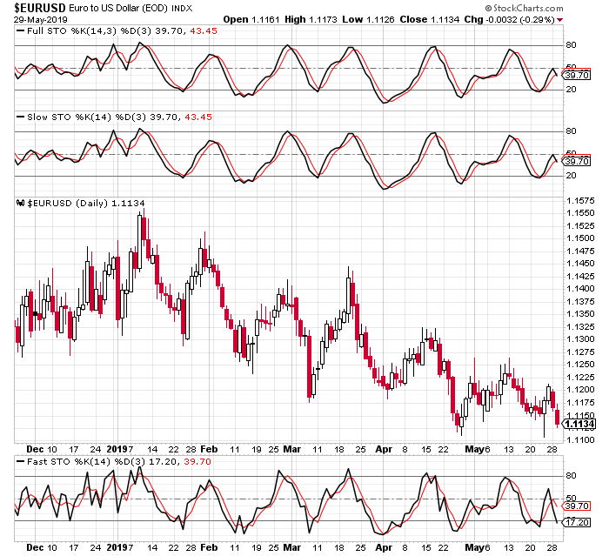The height and width of the screenshot is (556, 609).
Task: Click 'Feb' on the price chart date axis
Action: tap(209, 450)
